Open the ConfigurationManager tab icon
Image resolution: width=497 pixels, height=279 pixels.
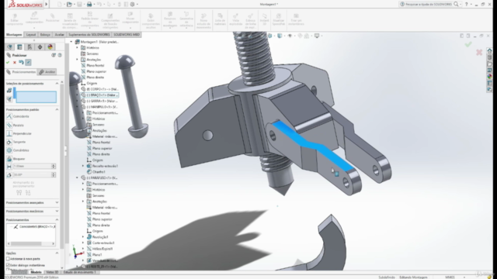coord(30,47)
